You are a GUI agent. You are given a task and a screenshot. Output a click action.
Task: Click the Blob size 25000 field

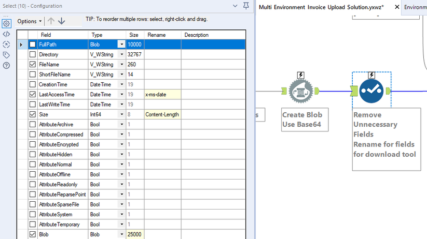(135, 234)
